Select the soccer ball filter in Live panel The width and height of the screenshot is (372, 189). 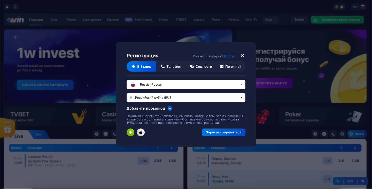click(97, 134)
